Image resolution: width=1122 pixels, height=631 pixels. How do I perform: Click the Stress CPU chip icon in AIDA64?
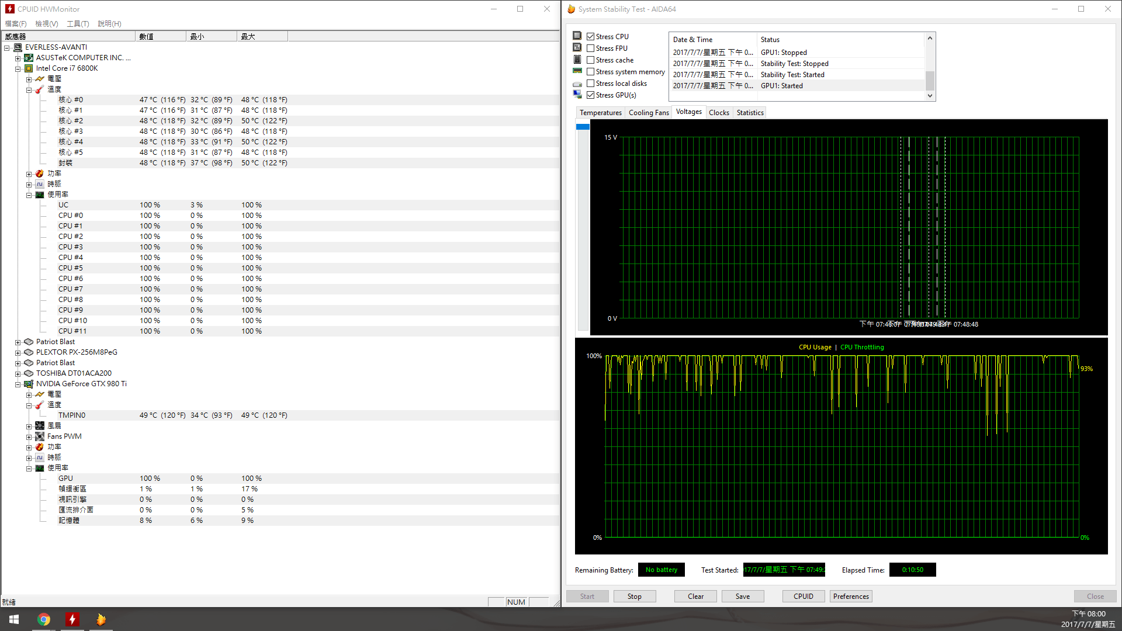(577, 36)
